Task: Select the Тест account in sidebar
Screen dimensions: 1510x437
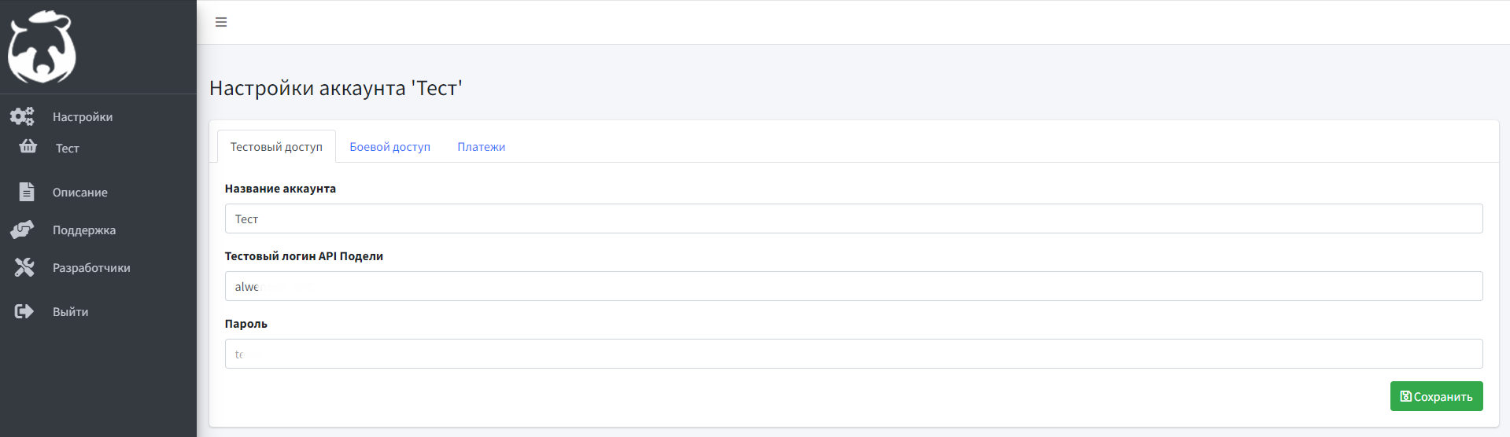Action: tap(68, 148)
